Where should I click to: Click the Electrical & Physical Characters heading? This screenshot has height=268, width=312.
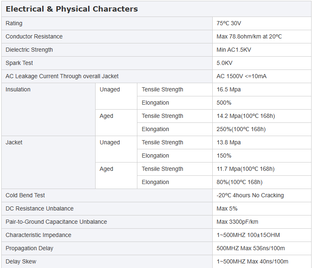tap(72, 9)
